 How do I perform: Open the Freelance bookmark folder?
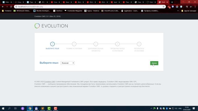[x=7, y=11]
